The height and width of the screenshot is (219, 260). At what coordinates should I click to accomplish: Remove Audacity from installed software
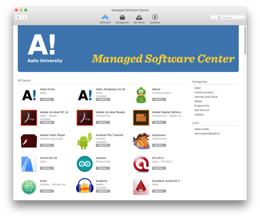[x=103, y=191]
